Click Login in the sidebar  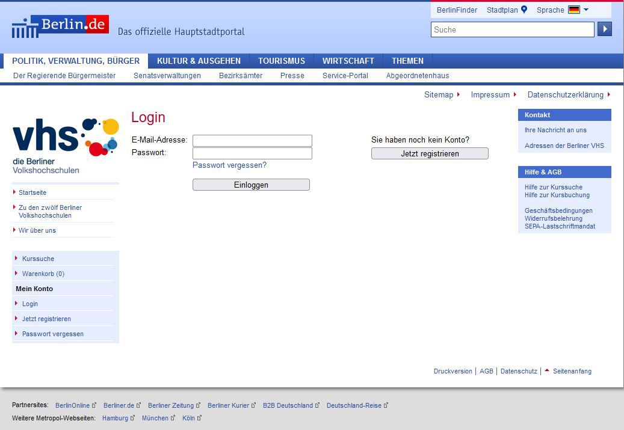point(30,304)
